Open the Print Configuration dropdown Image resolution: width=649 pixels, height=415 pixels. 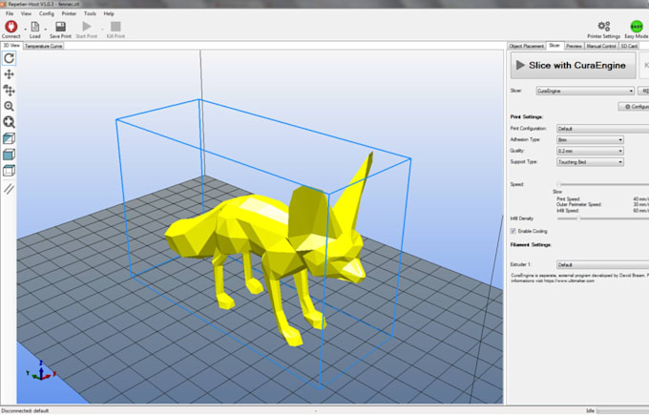(x=602, y=129)
